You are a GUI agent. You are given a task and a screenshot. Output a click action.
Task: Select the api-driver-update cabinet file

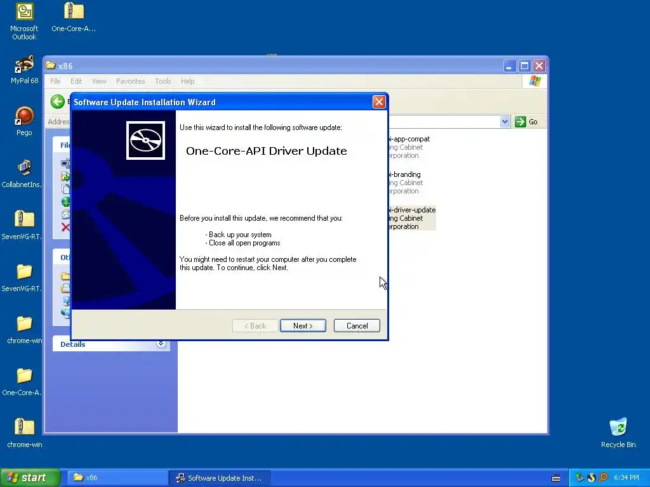tap(411, 218)
